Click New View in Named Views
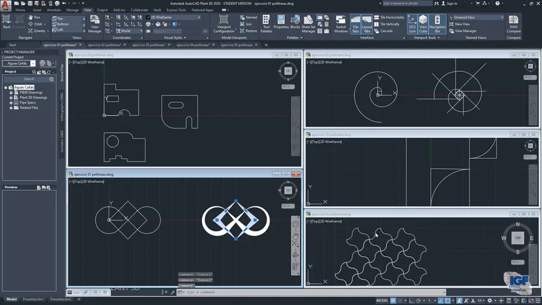The width and height of the screenshot is (542, 305). [459, 24]
